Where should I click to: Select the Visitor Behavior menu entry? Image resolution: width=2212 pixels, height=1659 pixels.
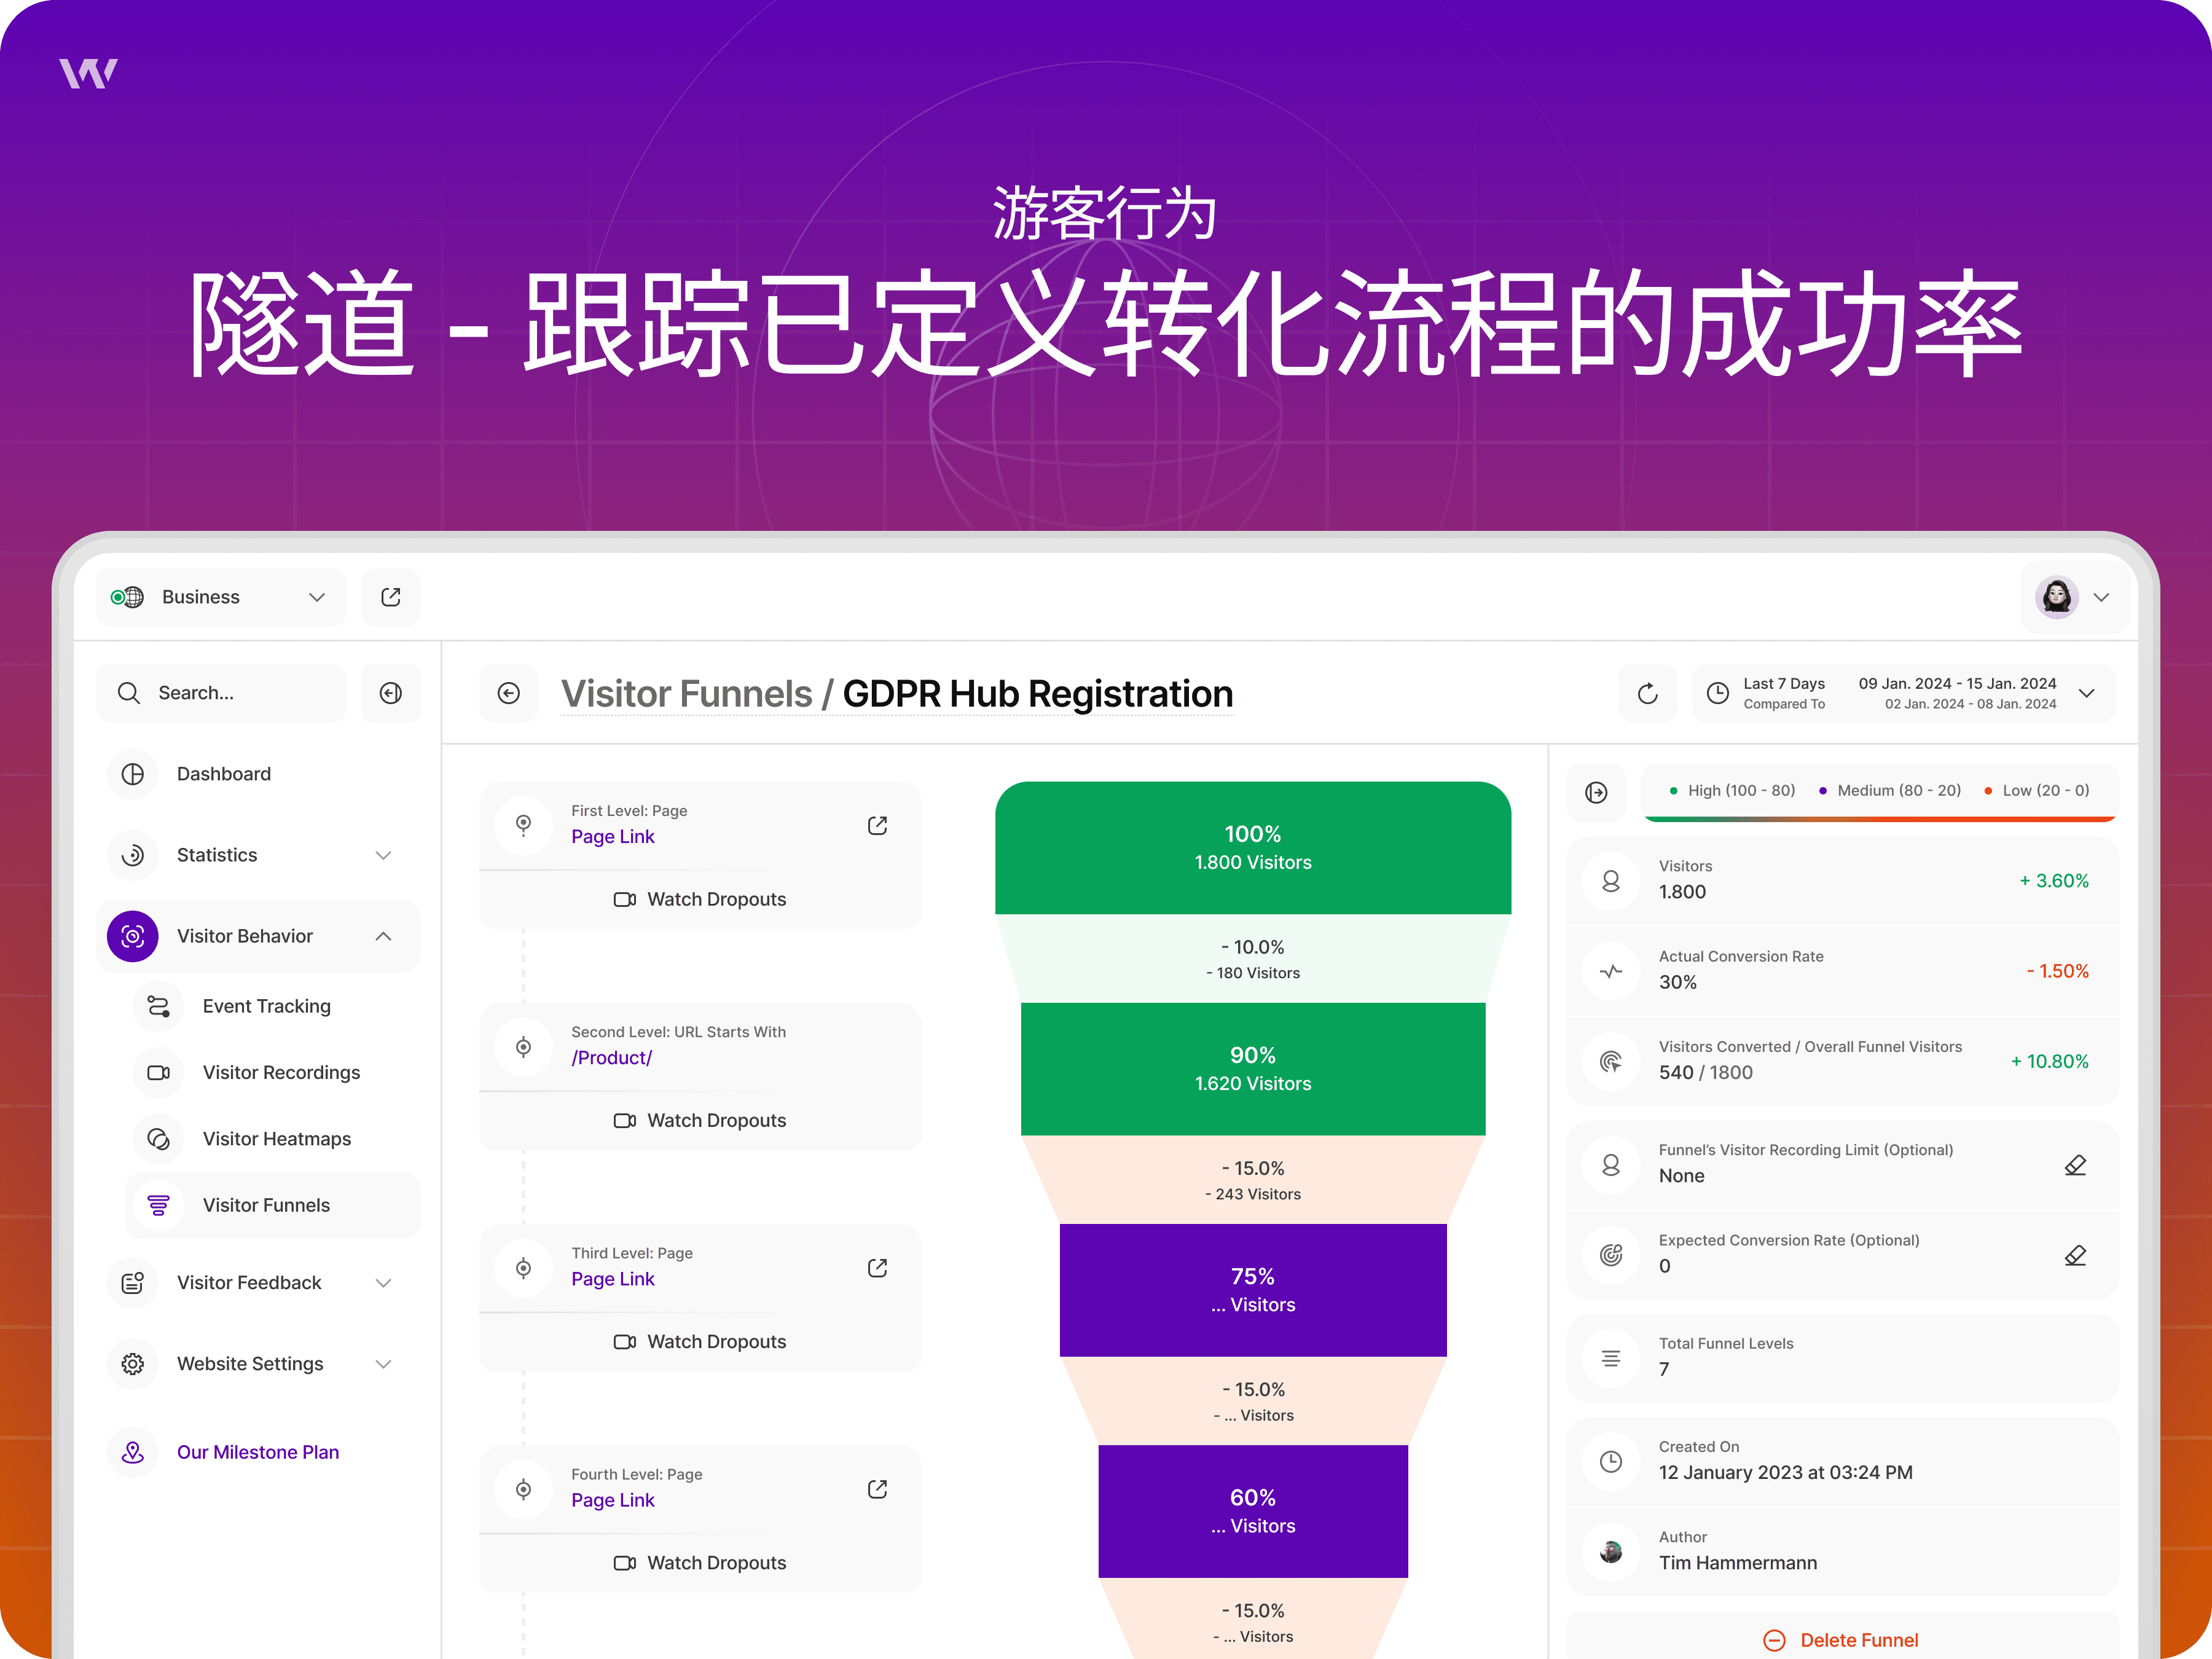258,936
